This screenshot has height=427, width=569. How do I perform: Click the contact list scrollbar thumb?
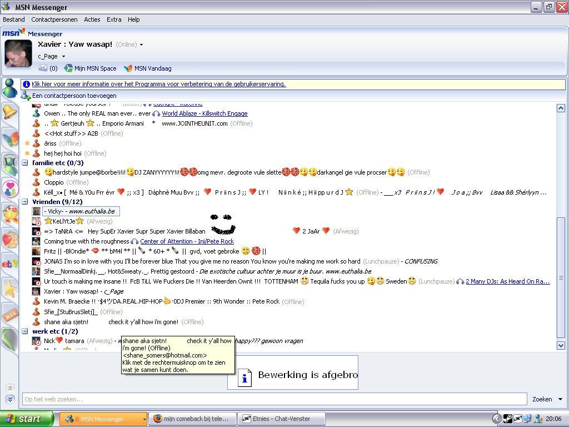[x=561, y=277]
